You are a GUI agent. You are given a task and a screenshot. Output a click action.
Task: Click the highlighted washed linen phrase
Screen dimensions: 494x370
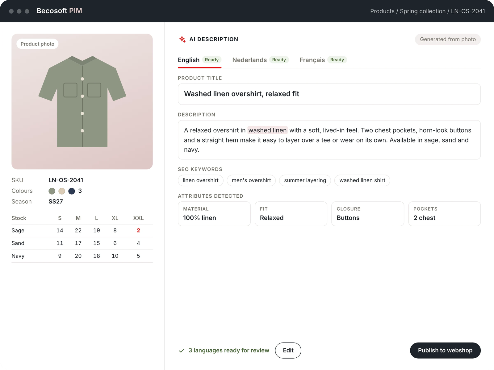click(x=267, y=130)
